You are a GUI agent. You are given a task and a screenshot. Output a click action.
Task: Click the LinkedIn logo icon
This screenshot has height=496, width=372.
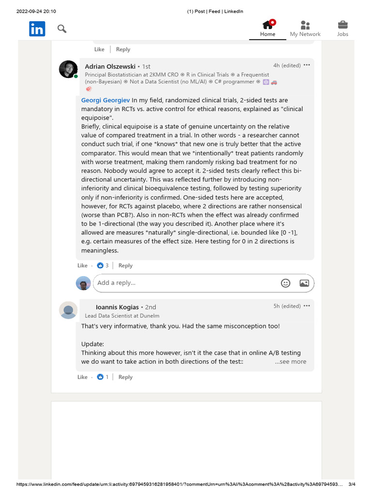point(37,29)
